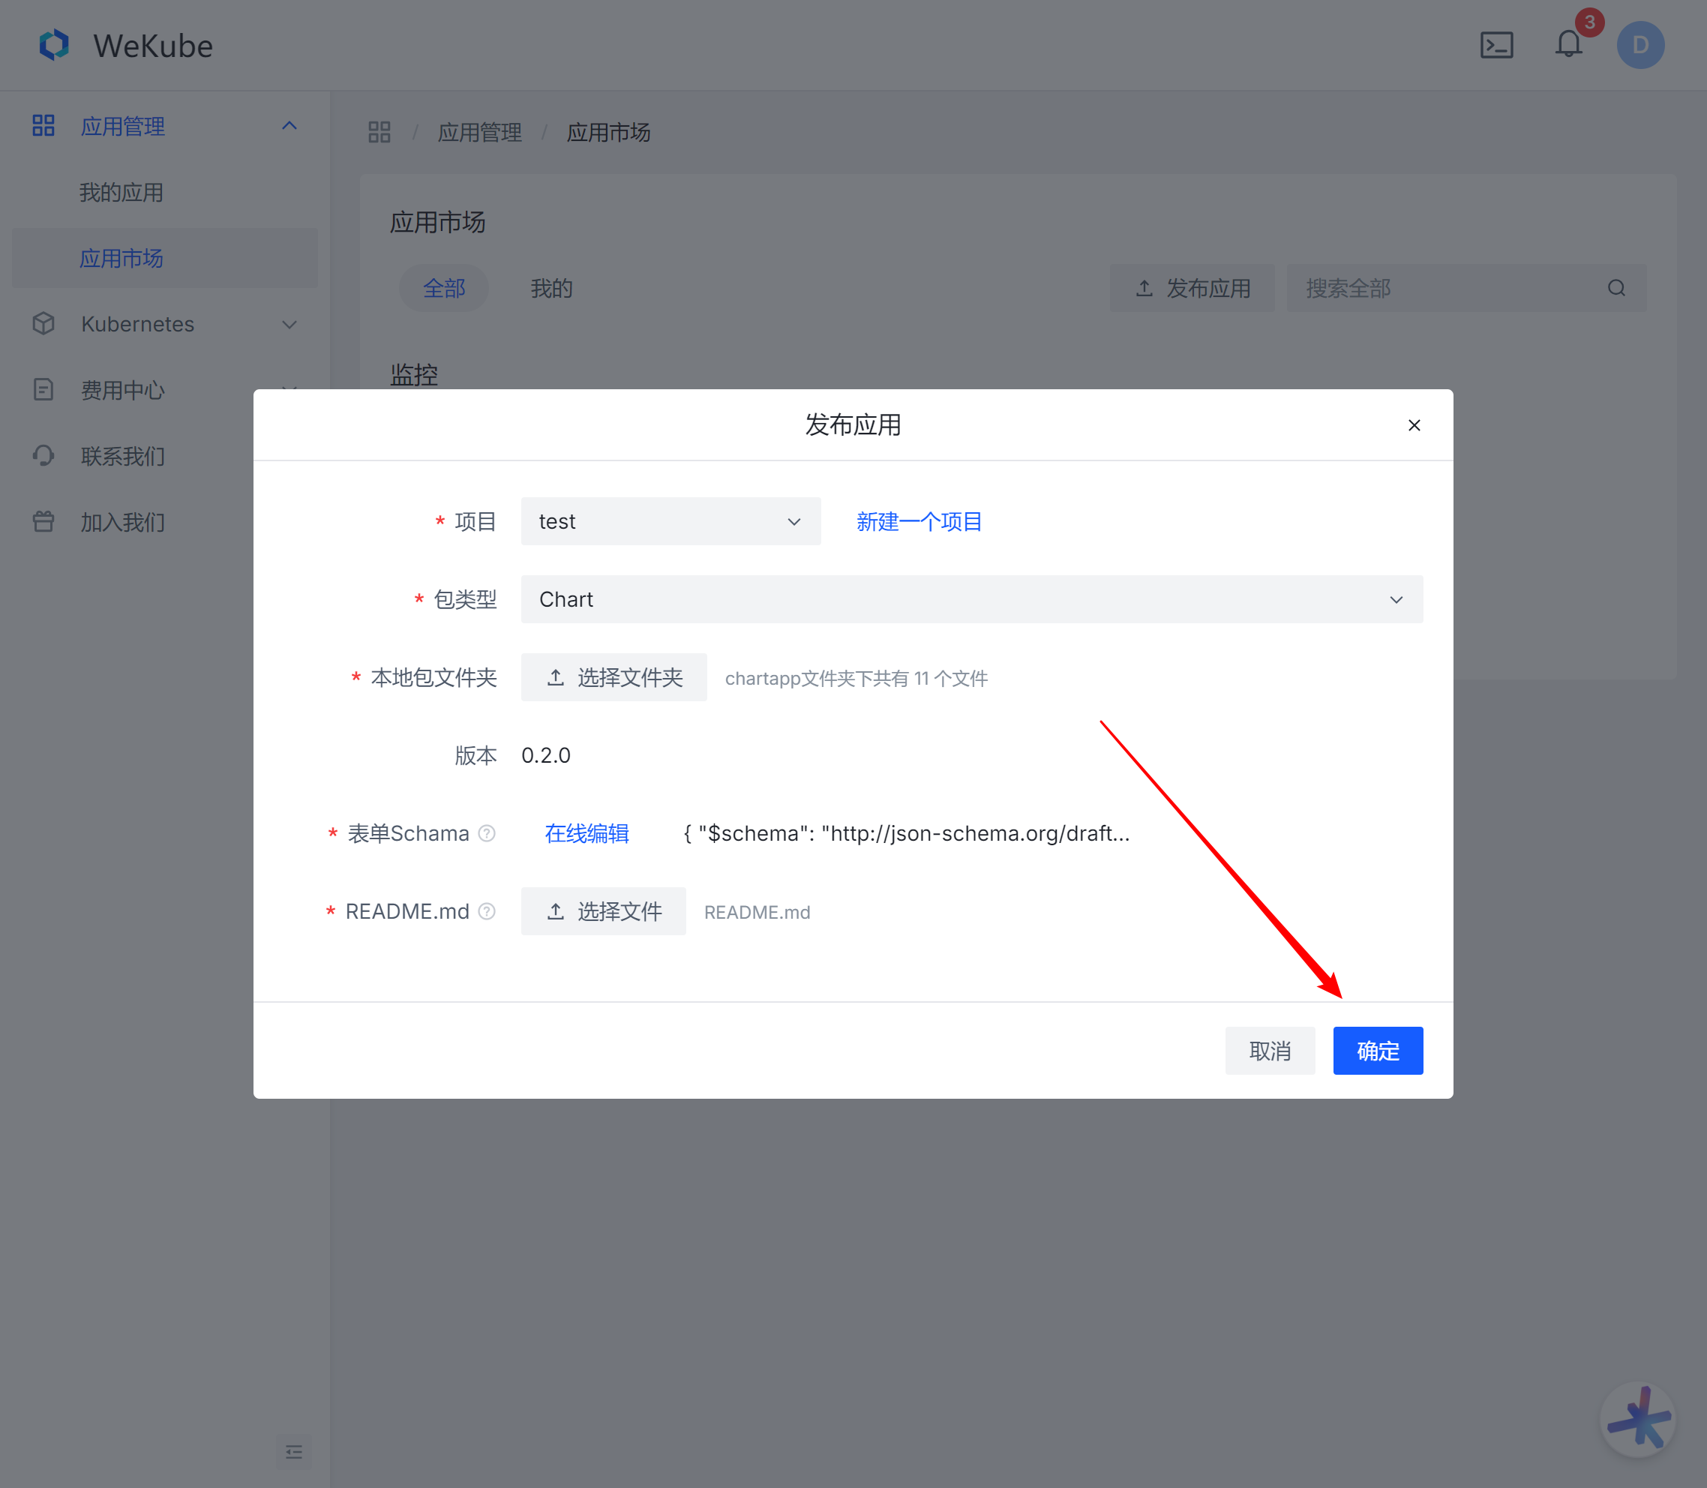
Task: Click the 监控 section heading
Action: point(413,374)
